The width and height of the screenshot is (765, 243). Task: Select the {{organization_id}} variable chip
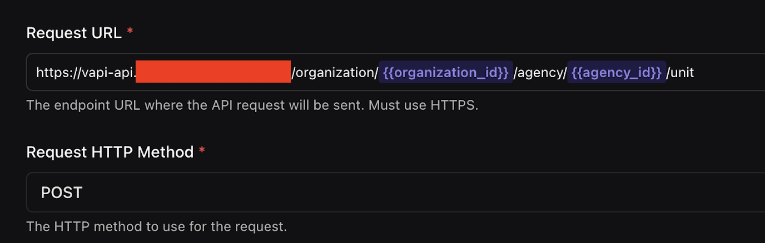pyautogui.click(x=445, y=72)
